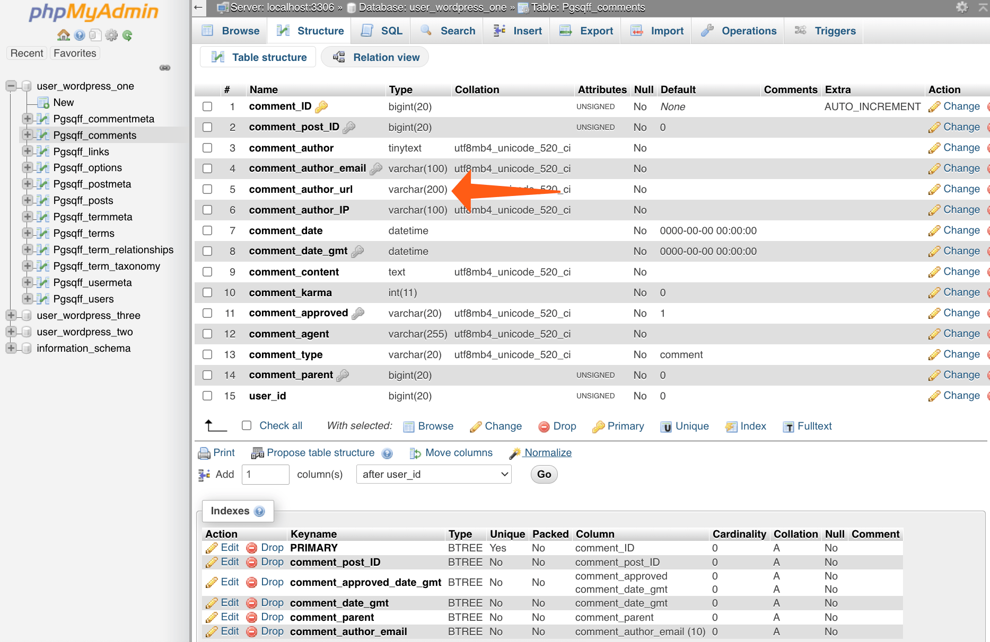Select the Move columns icon
This screenshot has width=990, height=642.
pyautogui.click(x=416, y=453)
